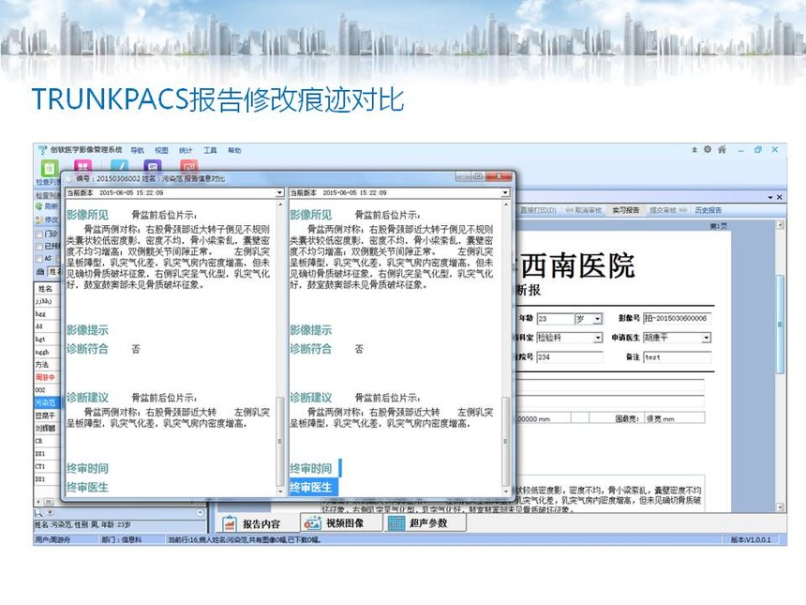Screen dimensions: 806x605
Task: Click the right pane scrollbar in comparison dialog
Action: point(505,440)
